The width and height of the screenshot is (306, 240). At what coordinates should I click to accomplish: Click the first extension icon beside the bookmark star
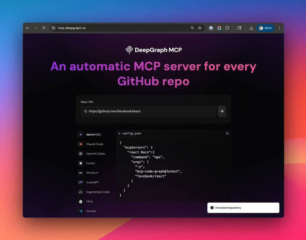(211, 28)
